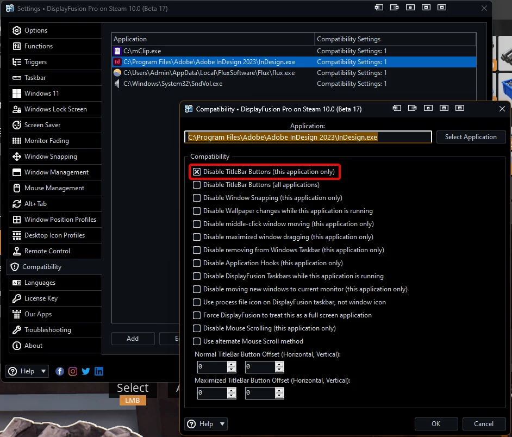Open Windows Lock Screen settings icon
This screenshot has width=512, height=437.
[x=17, y=109]
